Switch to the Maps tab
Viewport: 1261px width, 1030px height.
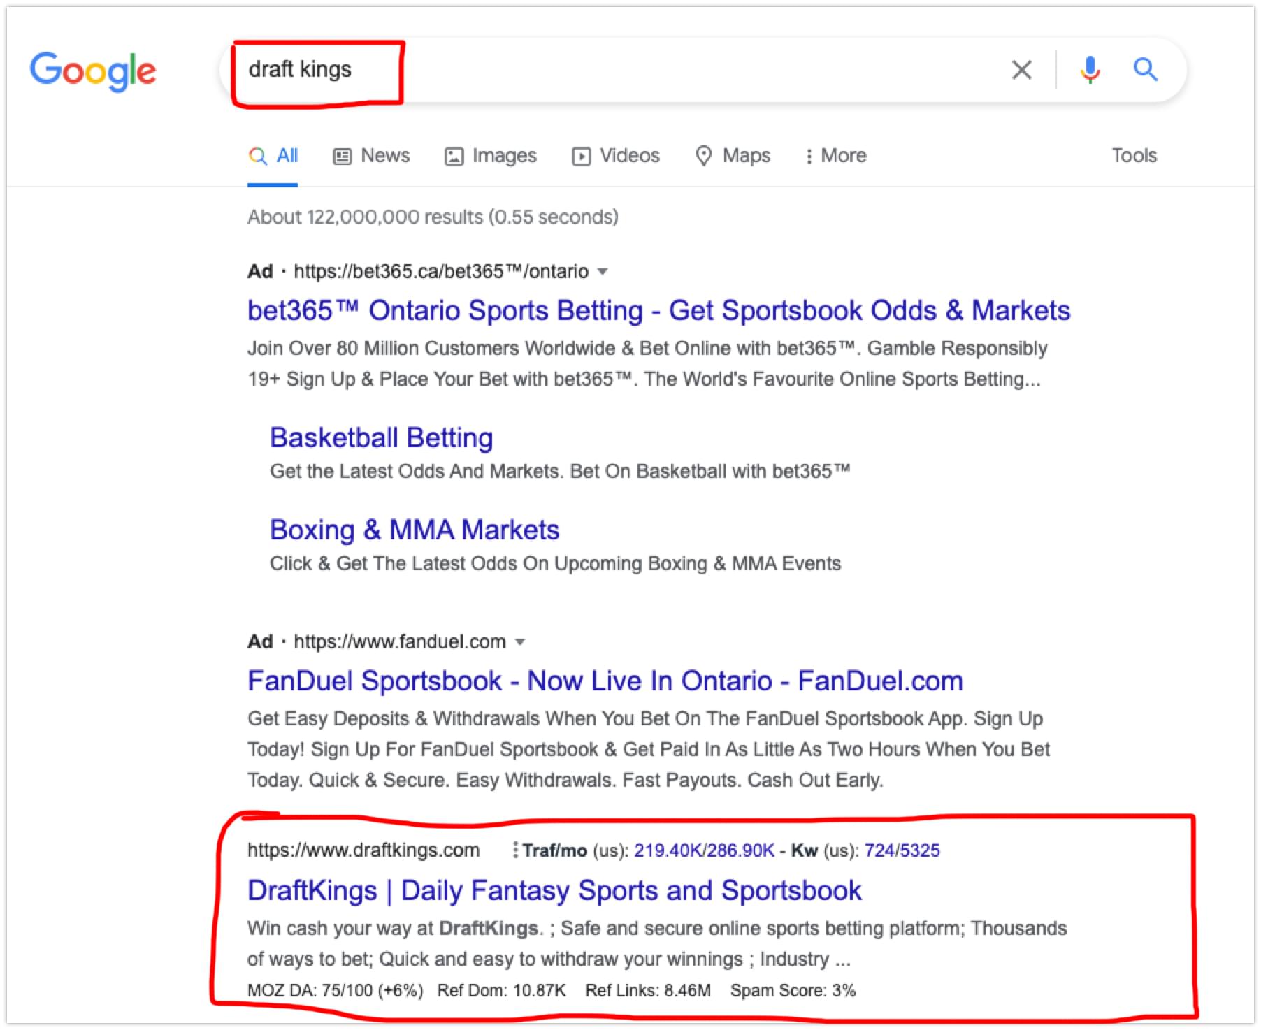(733, 156)
